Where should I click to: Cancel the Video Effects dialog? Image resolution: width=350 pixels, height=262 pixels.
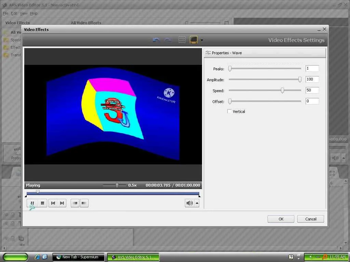click(x=310, y=219)
